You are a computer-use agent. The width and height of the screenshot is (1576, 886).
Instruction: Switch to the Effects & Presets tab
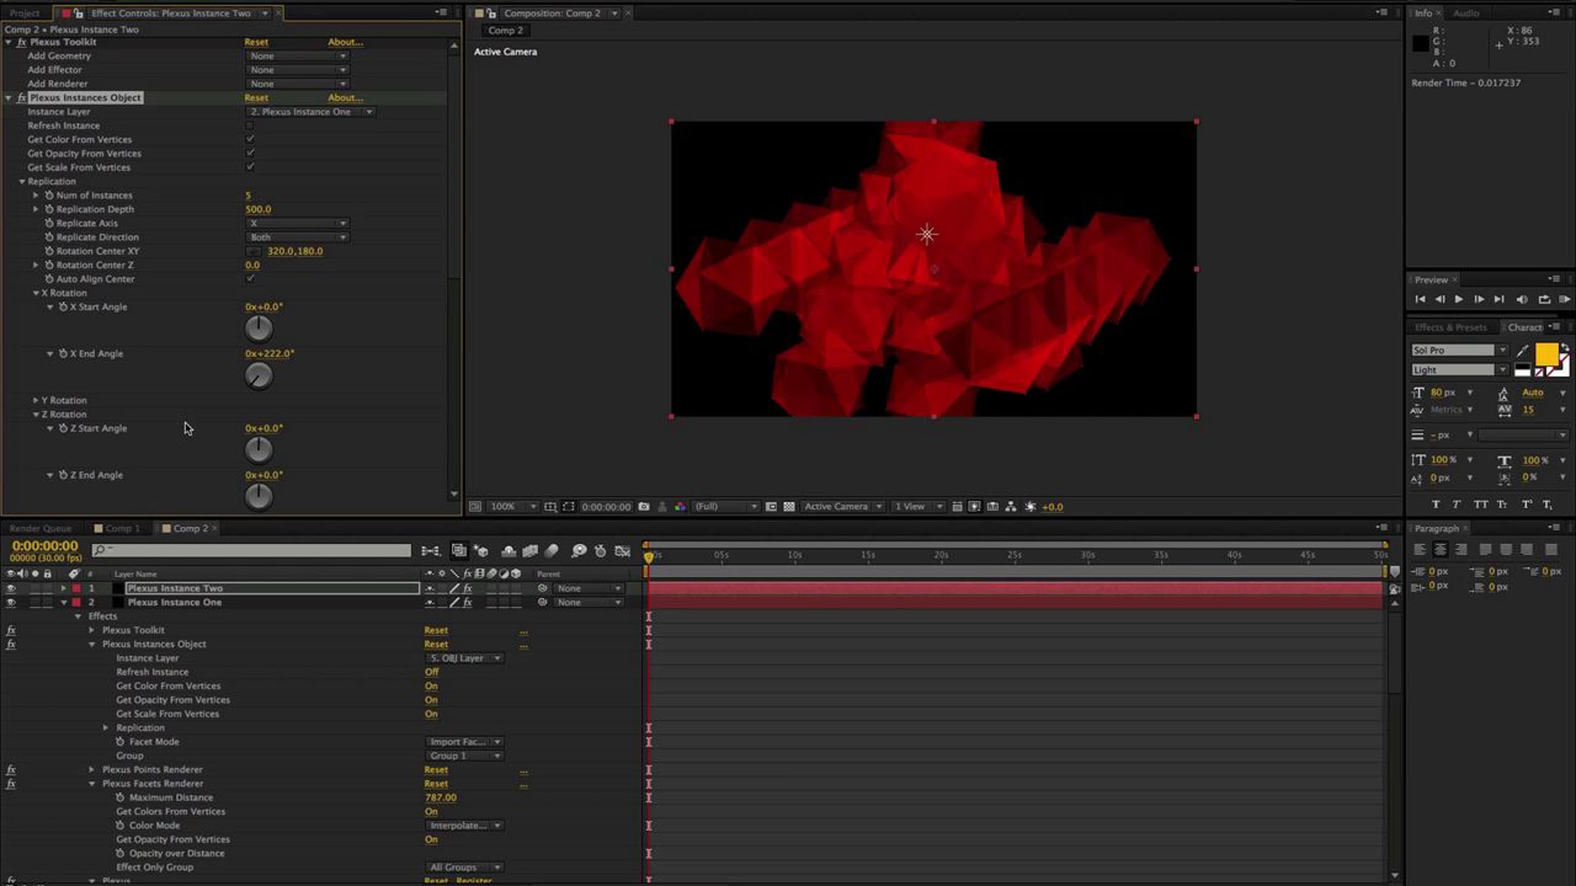pos(1451,327)
